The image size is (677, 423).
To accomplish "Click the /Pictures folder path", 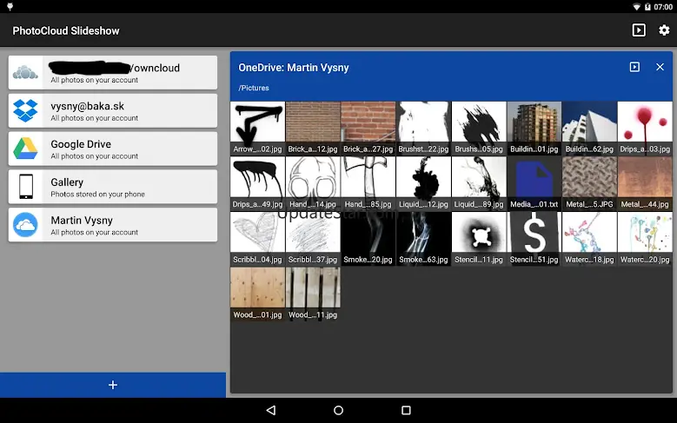I will pos(254,88).
